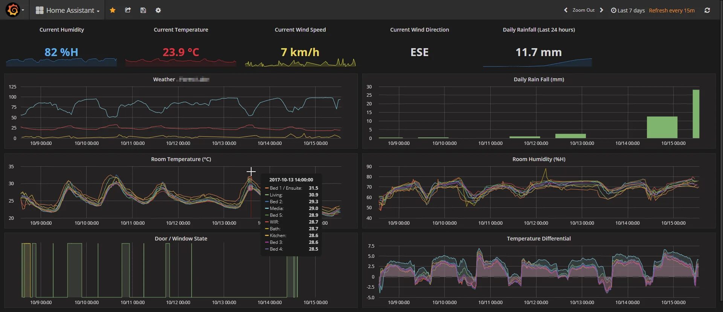Open Door / Window State panel title

tap(181, 239)
